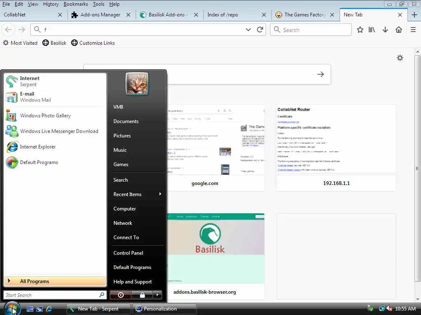The width and height of the screenshot is (421, 315).
Task: Open Control Panel from Start menu
Action: pos(128,253)
